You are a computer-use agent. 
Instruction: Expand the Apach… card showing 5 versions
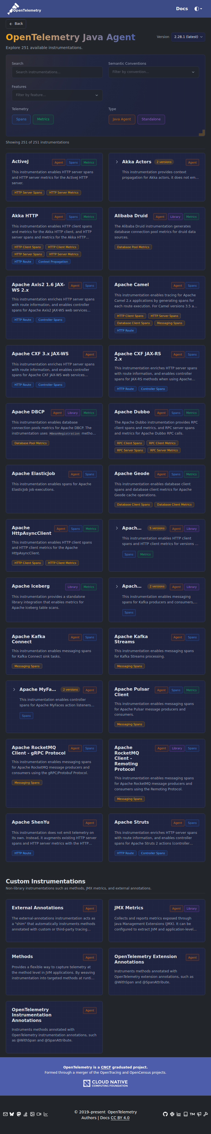point(116,528)
